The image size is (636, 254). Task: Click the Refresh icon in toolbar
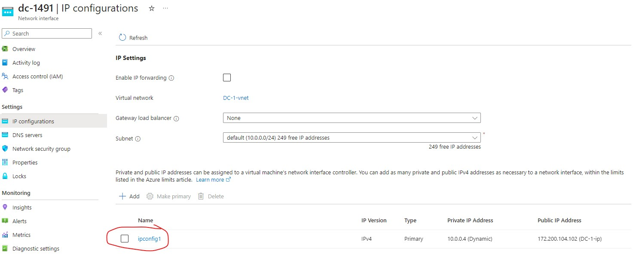coord(122,38)
